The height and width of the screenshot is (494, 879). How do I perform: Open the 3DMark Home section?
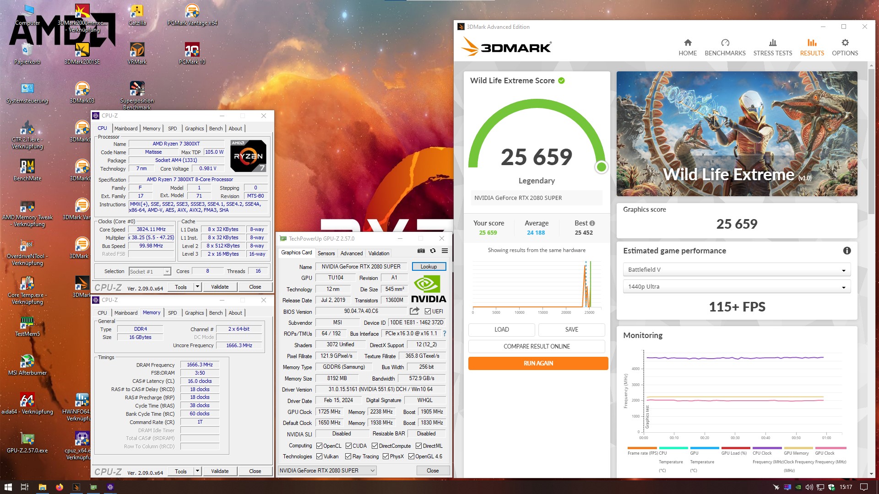tap(687, 47)
